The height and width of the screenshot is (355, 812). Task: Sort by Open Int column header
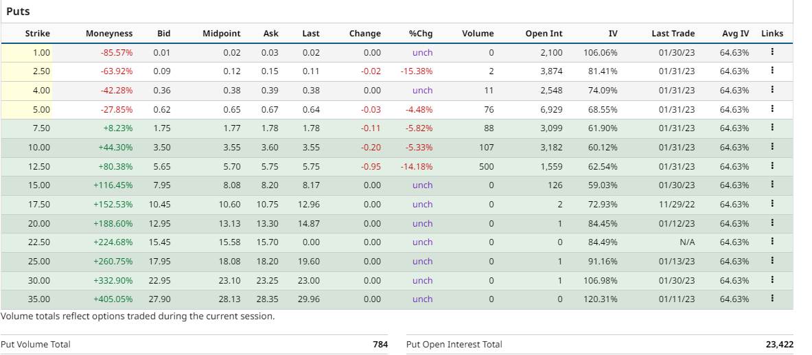pos(544,34)
